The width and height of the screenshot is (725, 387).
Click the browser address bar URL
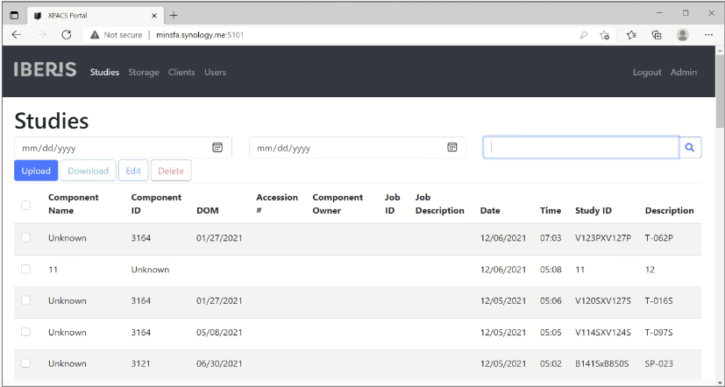(200, 35)
